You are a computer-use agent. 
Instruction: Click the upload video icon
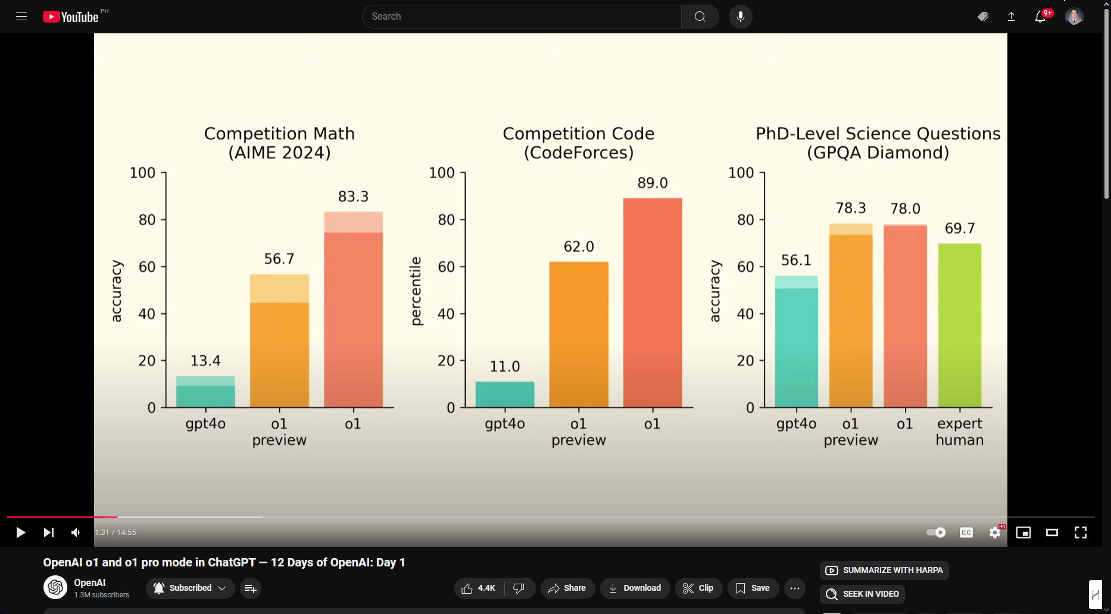(1011, 17)
